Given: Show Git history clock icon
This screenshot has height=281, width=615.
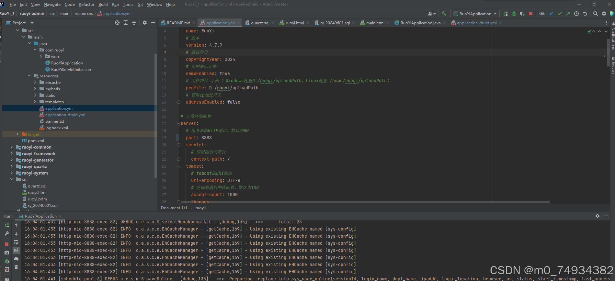Looking at the screenshot, I should click(x=576, y=14).
